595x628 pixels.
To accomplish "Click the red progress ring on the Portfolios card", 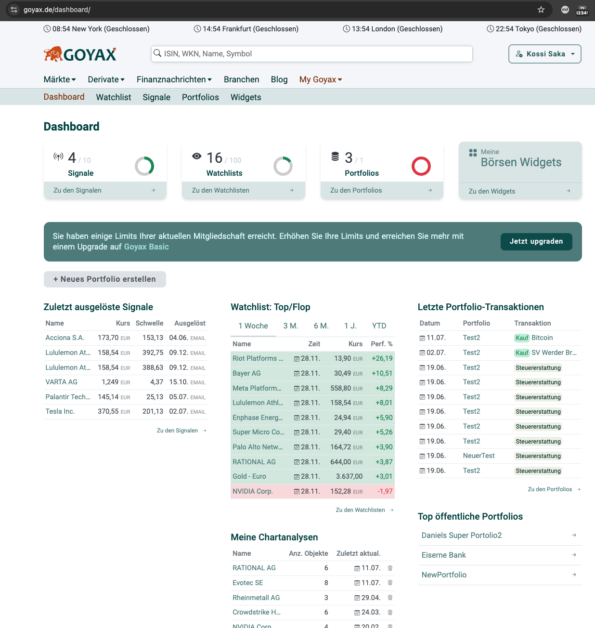I will click(x=421, y=166).
